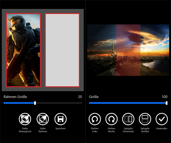171x143 pixels.
Task: Click the Speichern label text
Action: 61,129
